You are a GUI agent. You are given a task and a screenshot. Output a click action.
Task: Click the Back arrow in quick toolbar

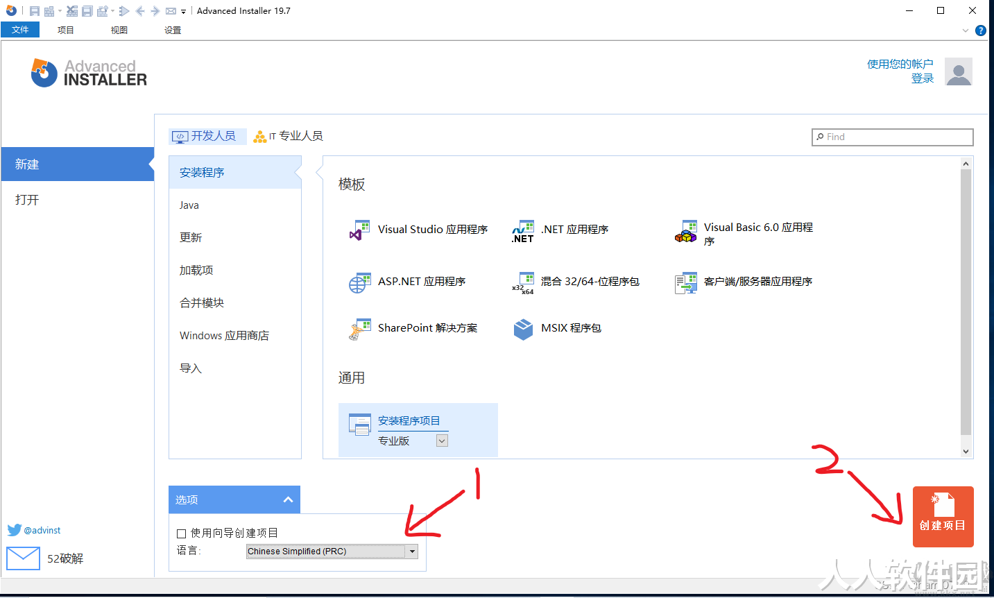[140, 11]
